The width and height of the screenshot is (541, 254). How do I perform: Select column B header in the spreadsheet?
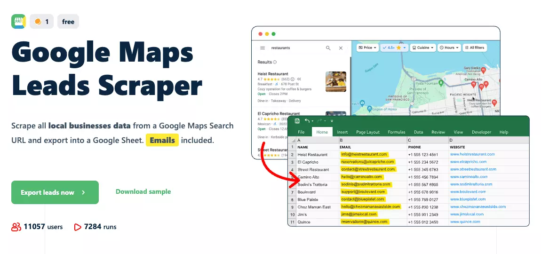click(x=373, y=140)
